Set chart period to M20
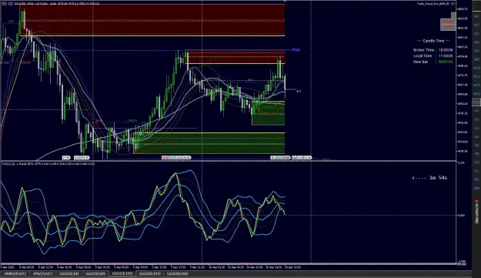Viewport: 481px width, 278px height. point(476,94)
